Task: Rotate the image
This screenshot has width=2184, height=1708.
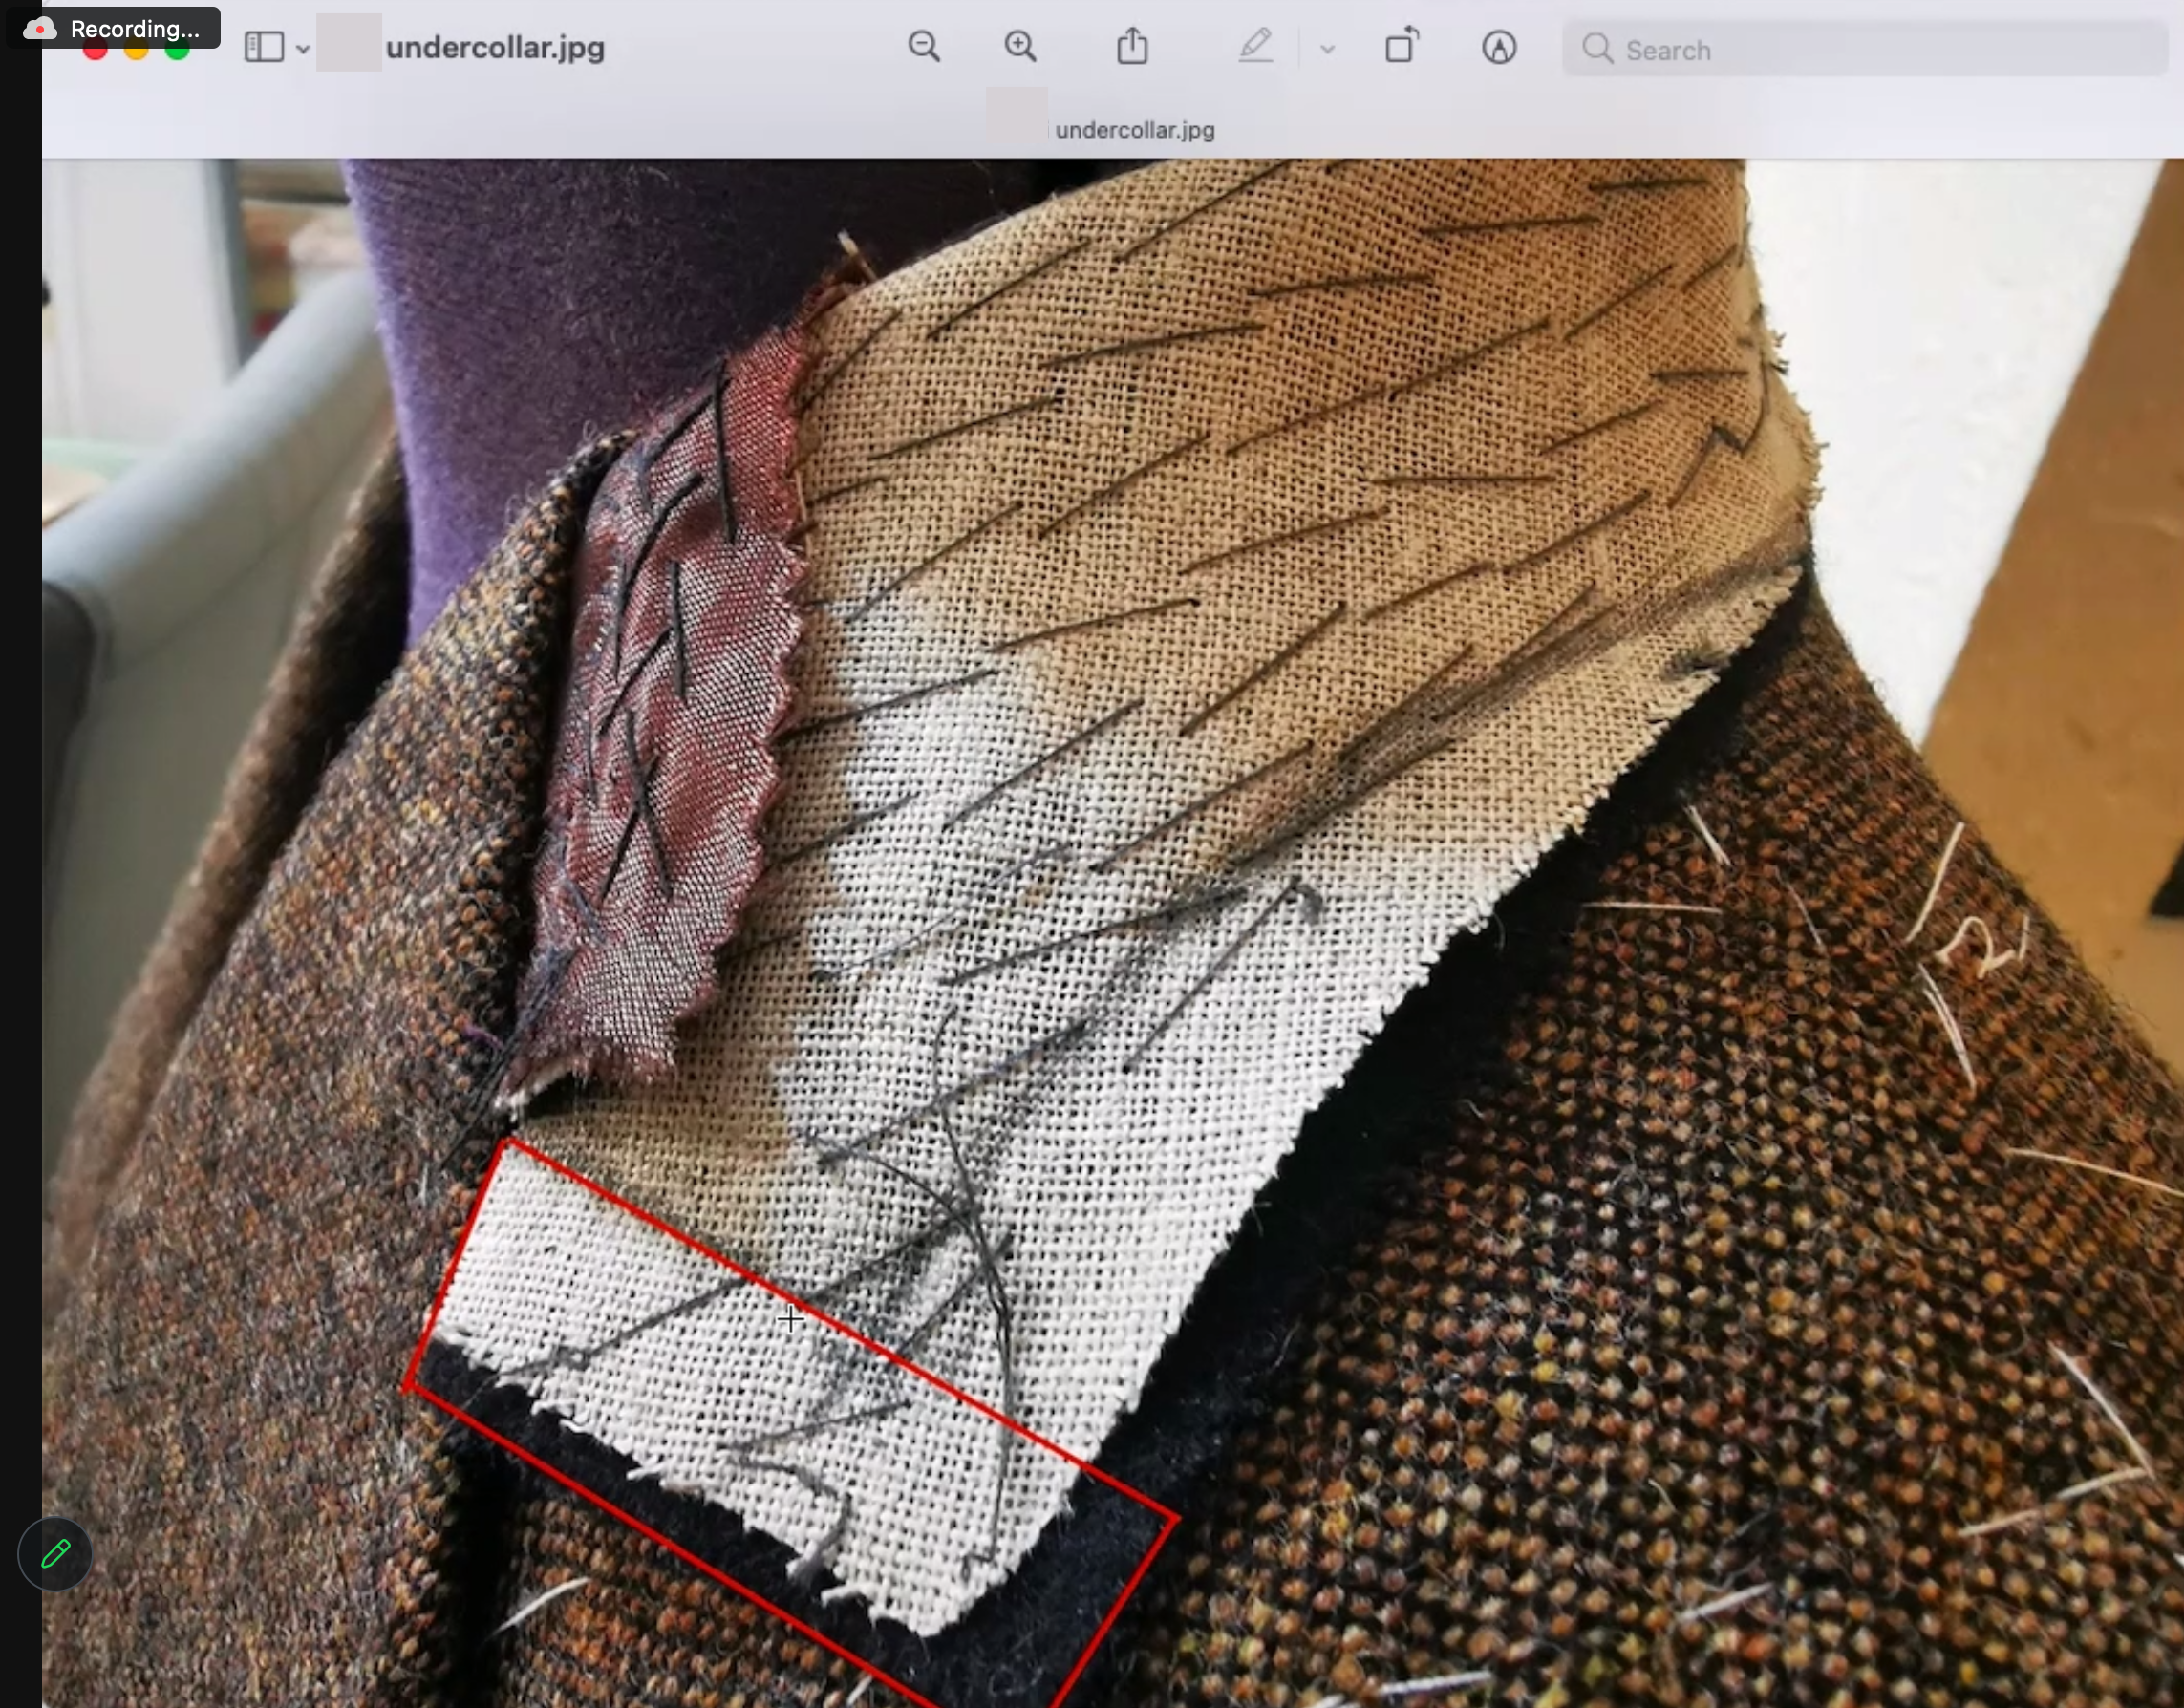Action: (1401, 46)
